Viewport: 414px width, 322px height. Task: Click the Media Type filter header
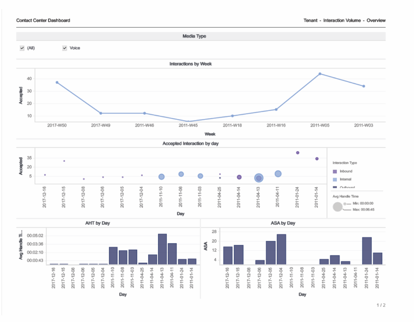tap(194, 36)
